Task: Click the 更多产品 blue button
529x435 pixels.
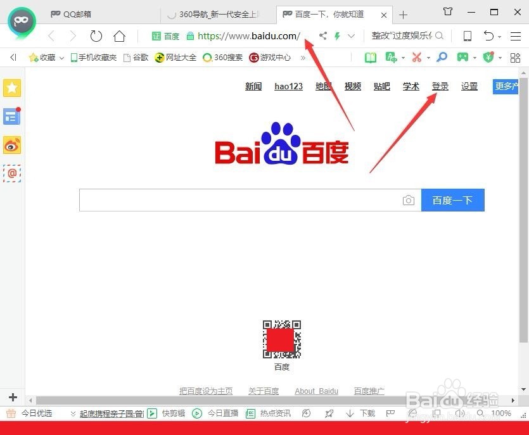Action: click(506, 87)
